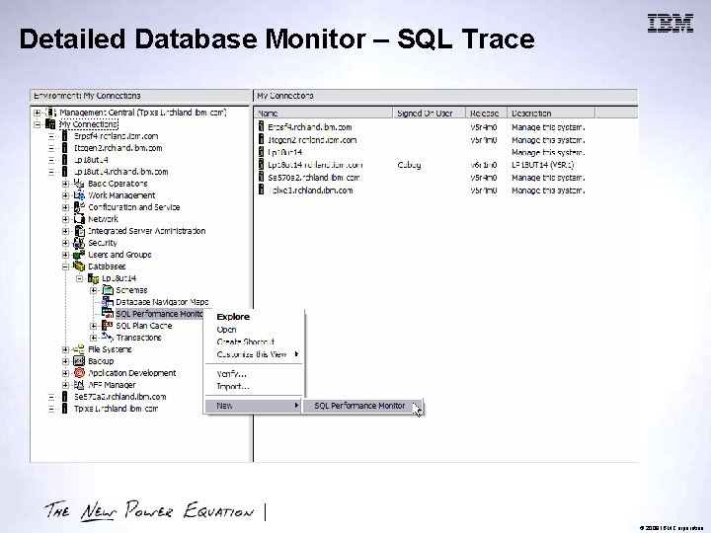Click the Network icon in tree
Screen dimensions: 711x533
point(79,219)
